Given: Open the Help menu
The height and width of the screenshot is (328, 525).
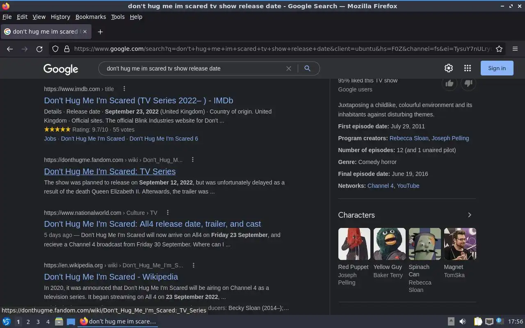Looking at the screenshot, I should coord(136,17).
